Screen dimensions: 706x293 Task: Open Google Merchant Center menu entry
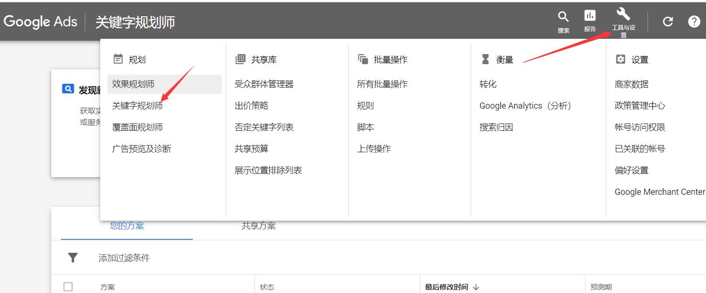[x=660, y=192]
